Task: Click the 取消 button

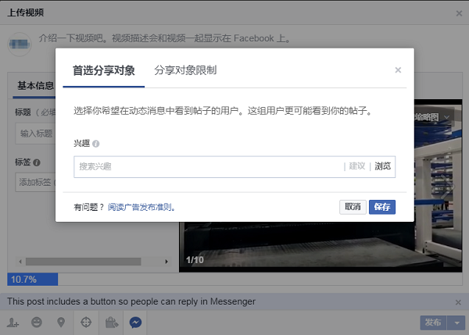Action: [352, 207]
